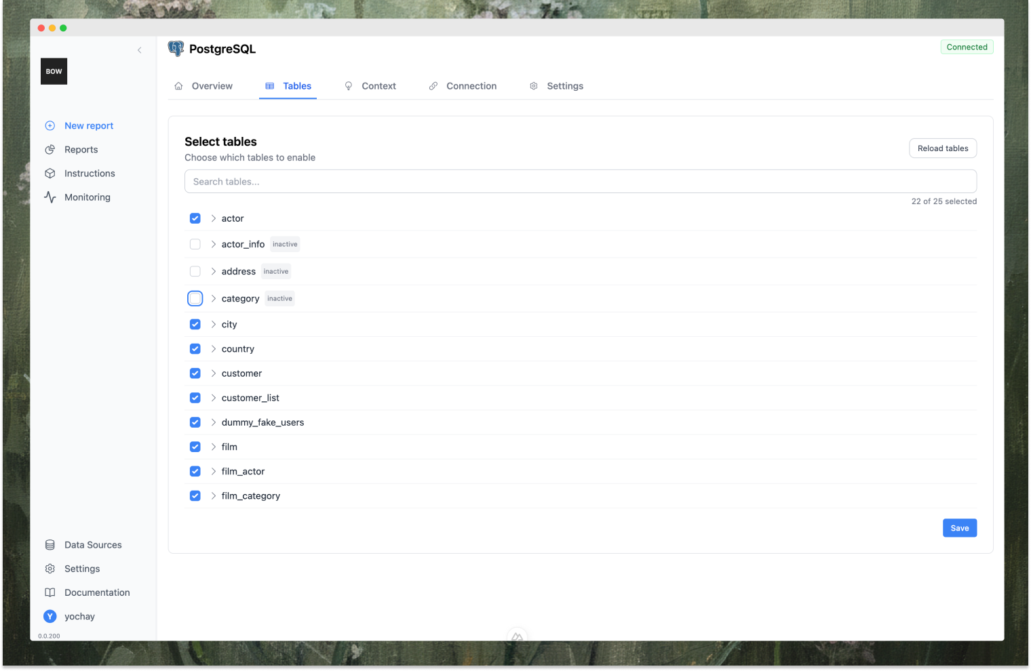The width and height of the screenshot is (1031, 671).
Task: Open the Connection tab
Action: click(463, 86)
